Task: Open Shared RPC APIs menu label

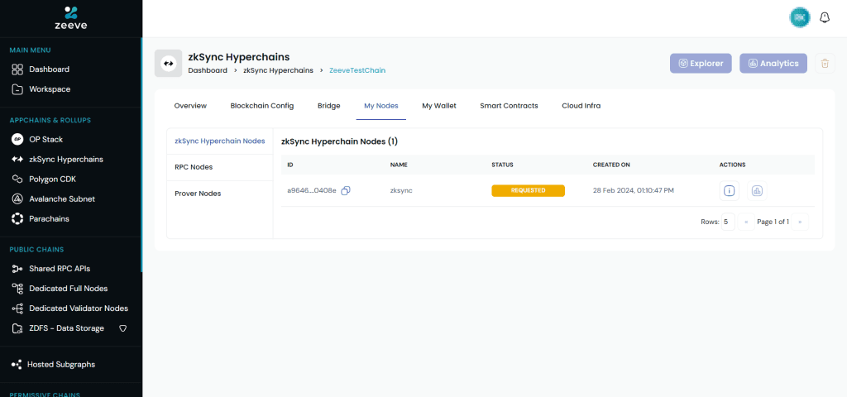Action: [x=60, y=269]
